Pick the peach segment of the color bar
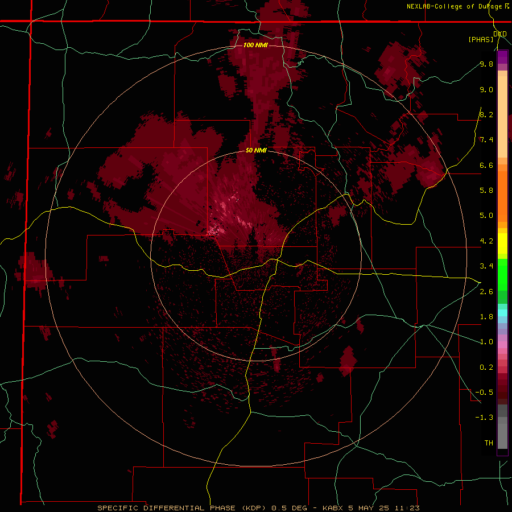Screen dimensions: 512x512 coord(502,114)
